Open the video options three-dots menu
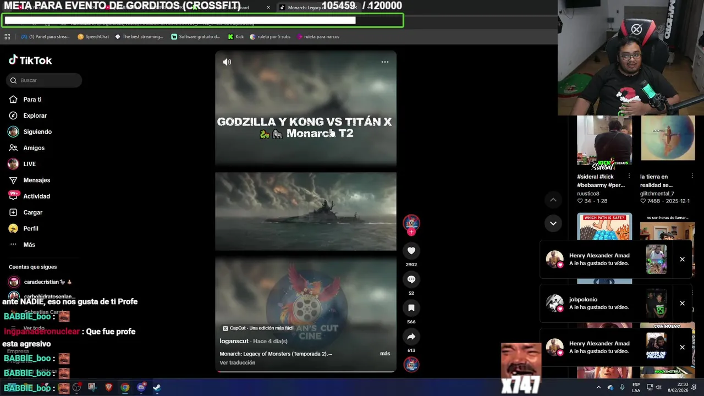Image resolution: width=704 pixels, height=396 pixels. [385, 62]
